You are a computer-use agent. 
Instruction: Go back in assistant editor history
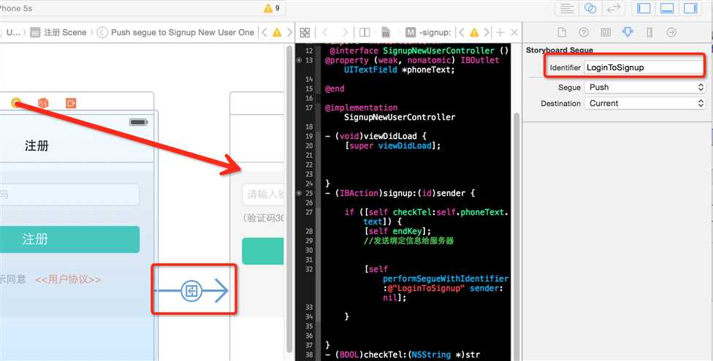coord(324,32)
